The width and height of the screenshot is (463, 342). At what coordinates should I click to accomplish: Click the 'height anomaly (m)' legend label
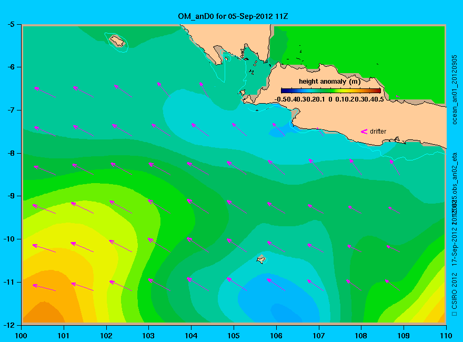pos(329,82)
